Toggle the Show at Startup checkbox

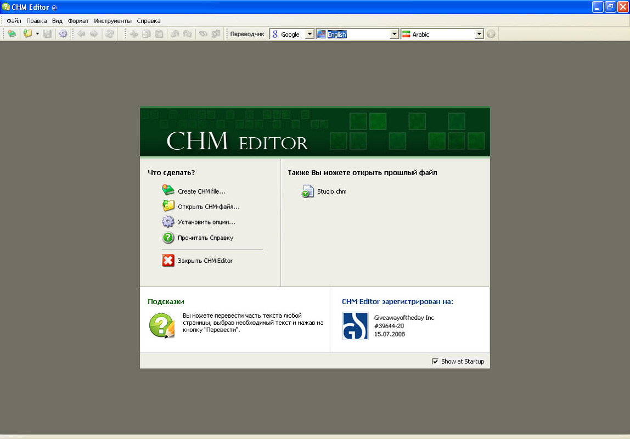pos(435,361)
